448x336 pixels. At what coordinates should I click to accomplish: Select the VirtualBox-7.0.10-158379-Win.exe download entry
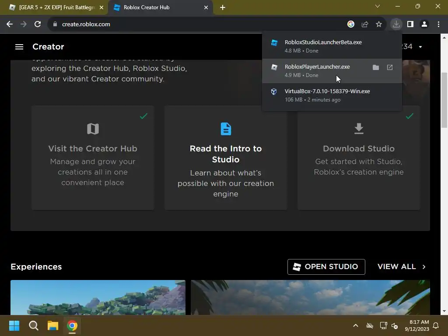point(332,95)
